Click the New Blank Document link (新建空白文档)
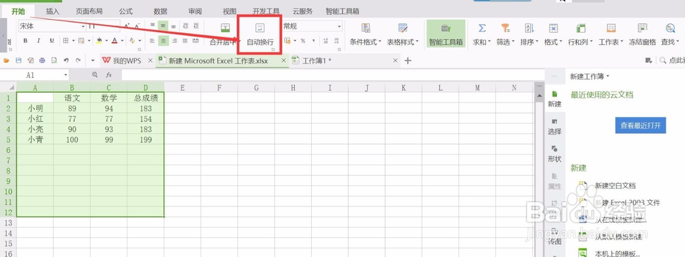The height and width of the screenshot is (257, 685). (614, 185)
